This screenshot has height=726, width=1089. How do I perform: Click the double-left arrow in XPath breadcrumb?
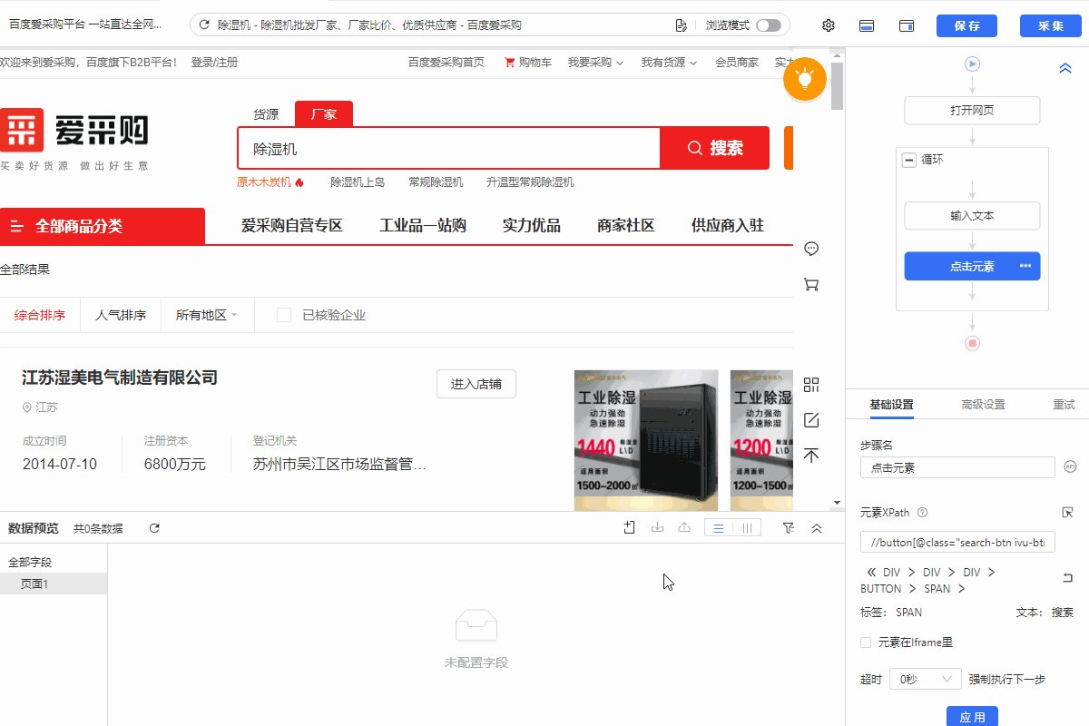872,573
